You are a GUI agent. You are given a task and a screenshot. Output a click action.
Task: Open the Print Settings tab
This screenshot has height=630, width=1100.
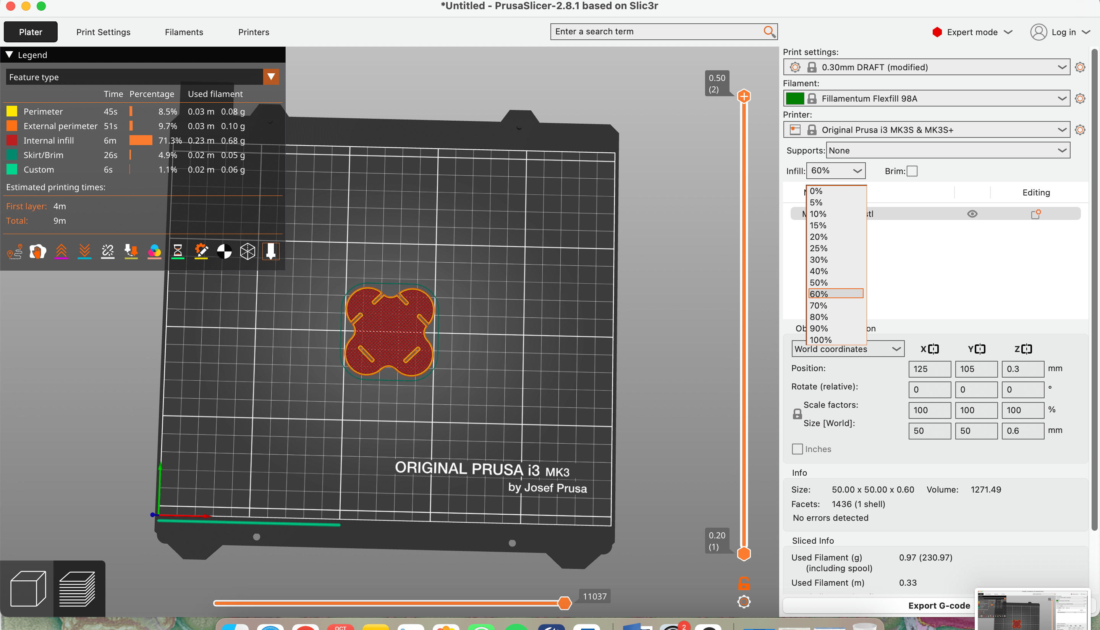(x=104, y=32)
